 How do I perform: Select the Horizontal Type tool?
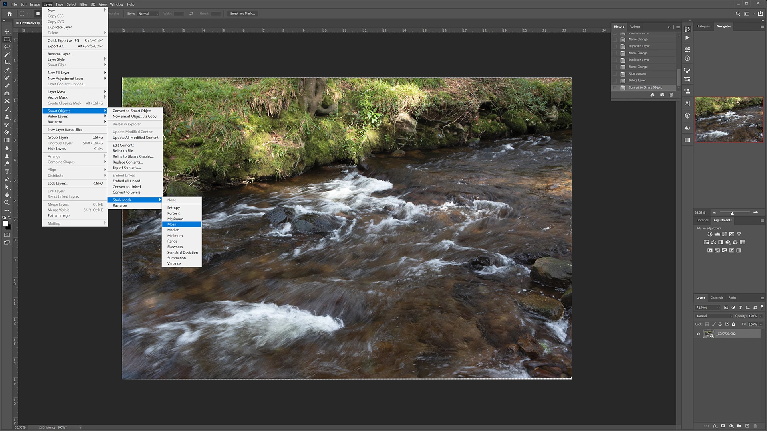[x=7, y=172]
